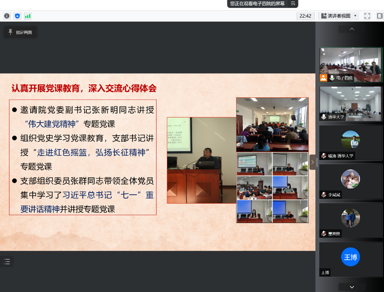Screen dimensions: 384x292
Task: Click the banner text 您正在观看电子四院的屏幕
Action: pos(257,3)
